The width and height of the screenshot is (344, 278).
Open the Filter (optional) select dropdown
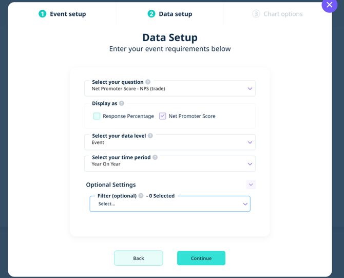click(170, 204)
